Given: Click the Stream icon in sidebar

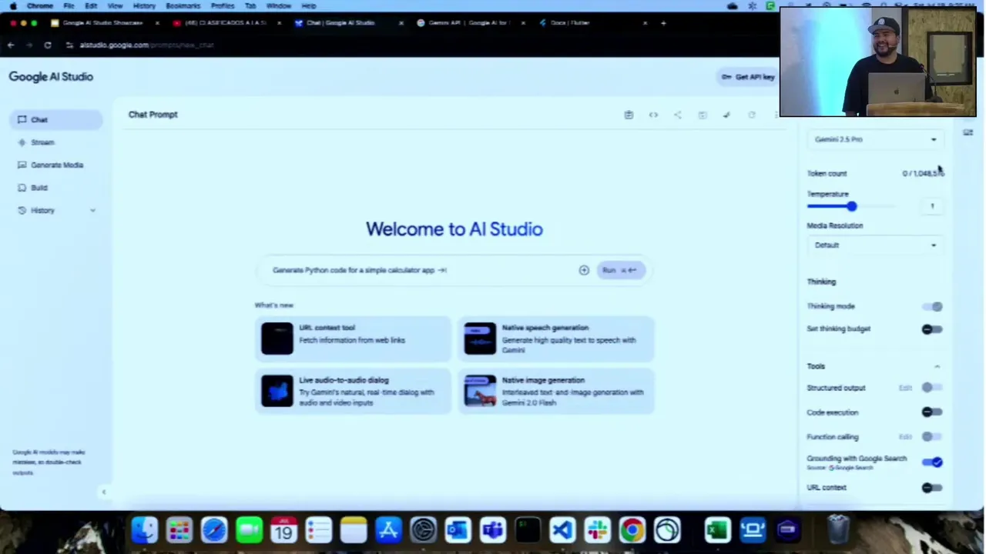Looking at the screenshot, I should (22, 142).
